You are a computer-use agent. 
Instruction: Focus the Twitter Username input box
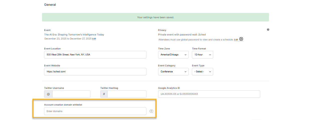click(x=71, y=94)
